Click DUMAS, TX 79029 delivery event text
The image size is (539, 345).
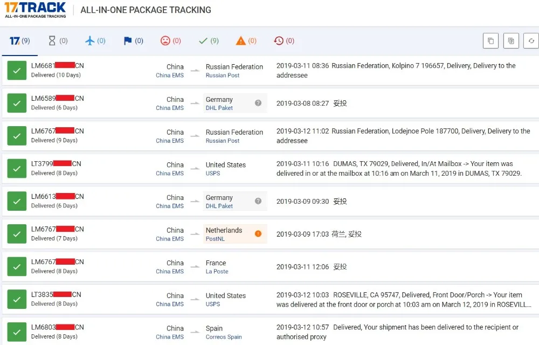(399, 168)
